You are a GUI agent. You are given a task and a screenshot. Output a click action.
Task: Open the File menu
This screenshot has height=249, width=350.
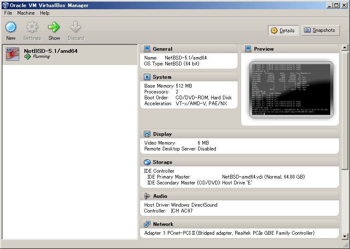[x=8, y=13]
